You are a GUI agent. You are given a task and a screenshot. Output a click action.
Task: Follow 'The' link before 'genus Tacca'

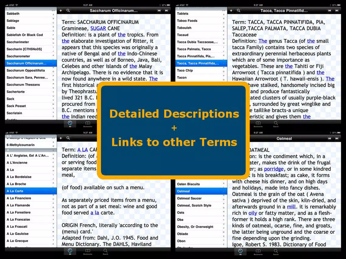263,41
